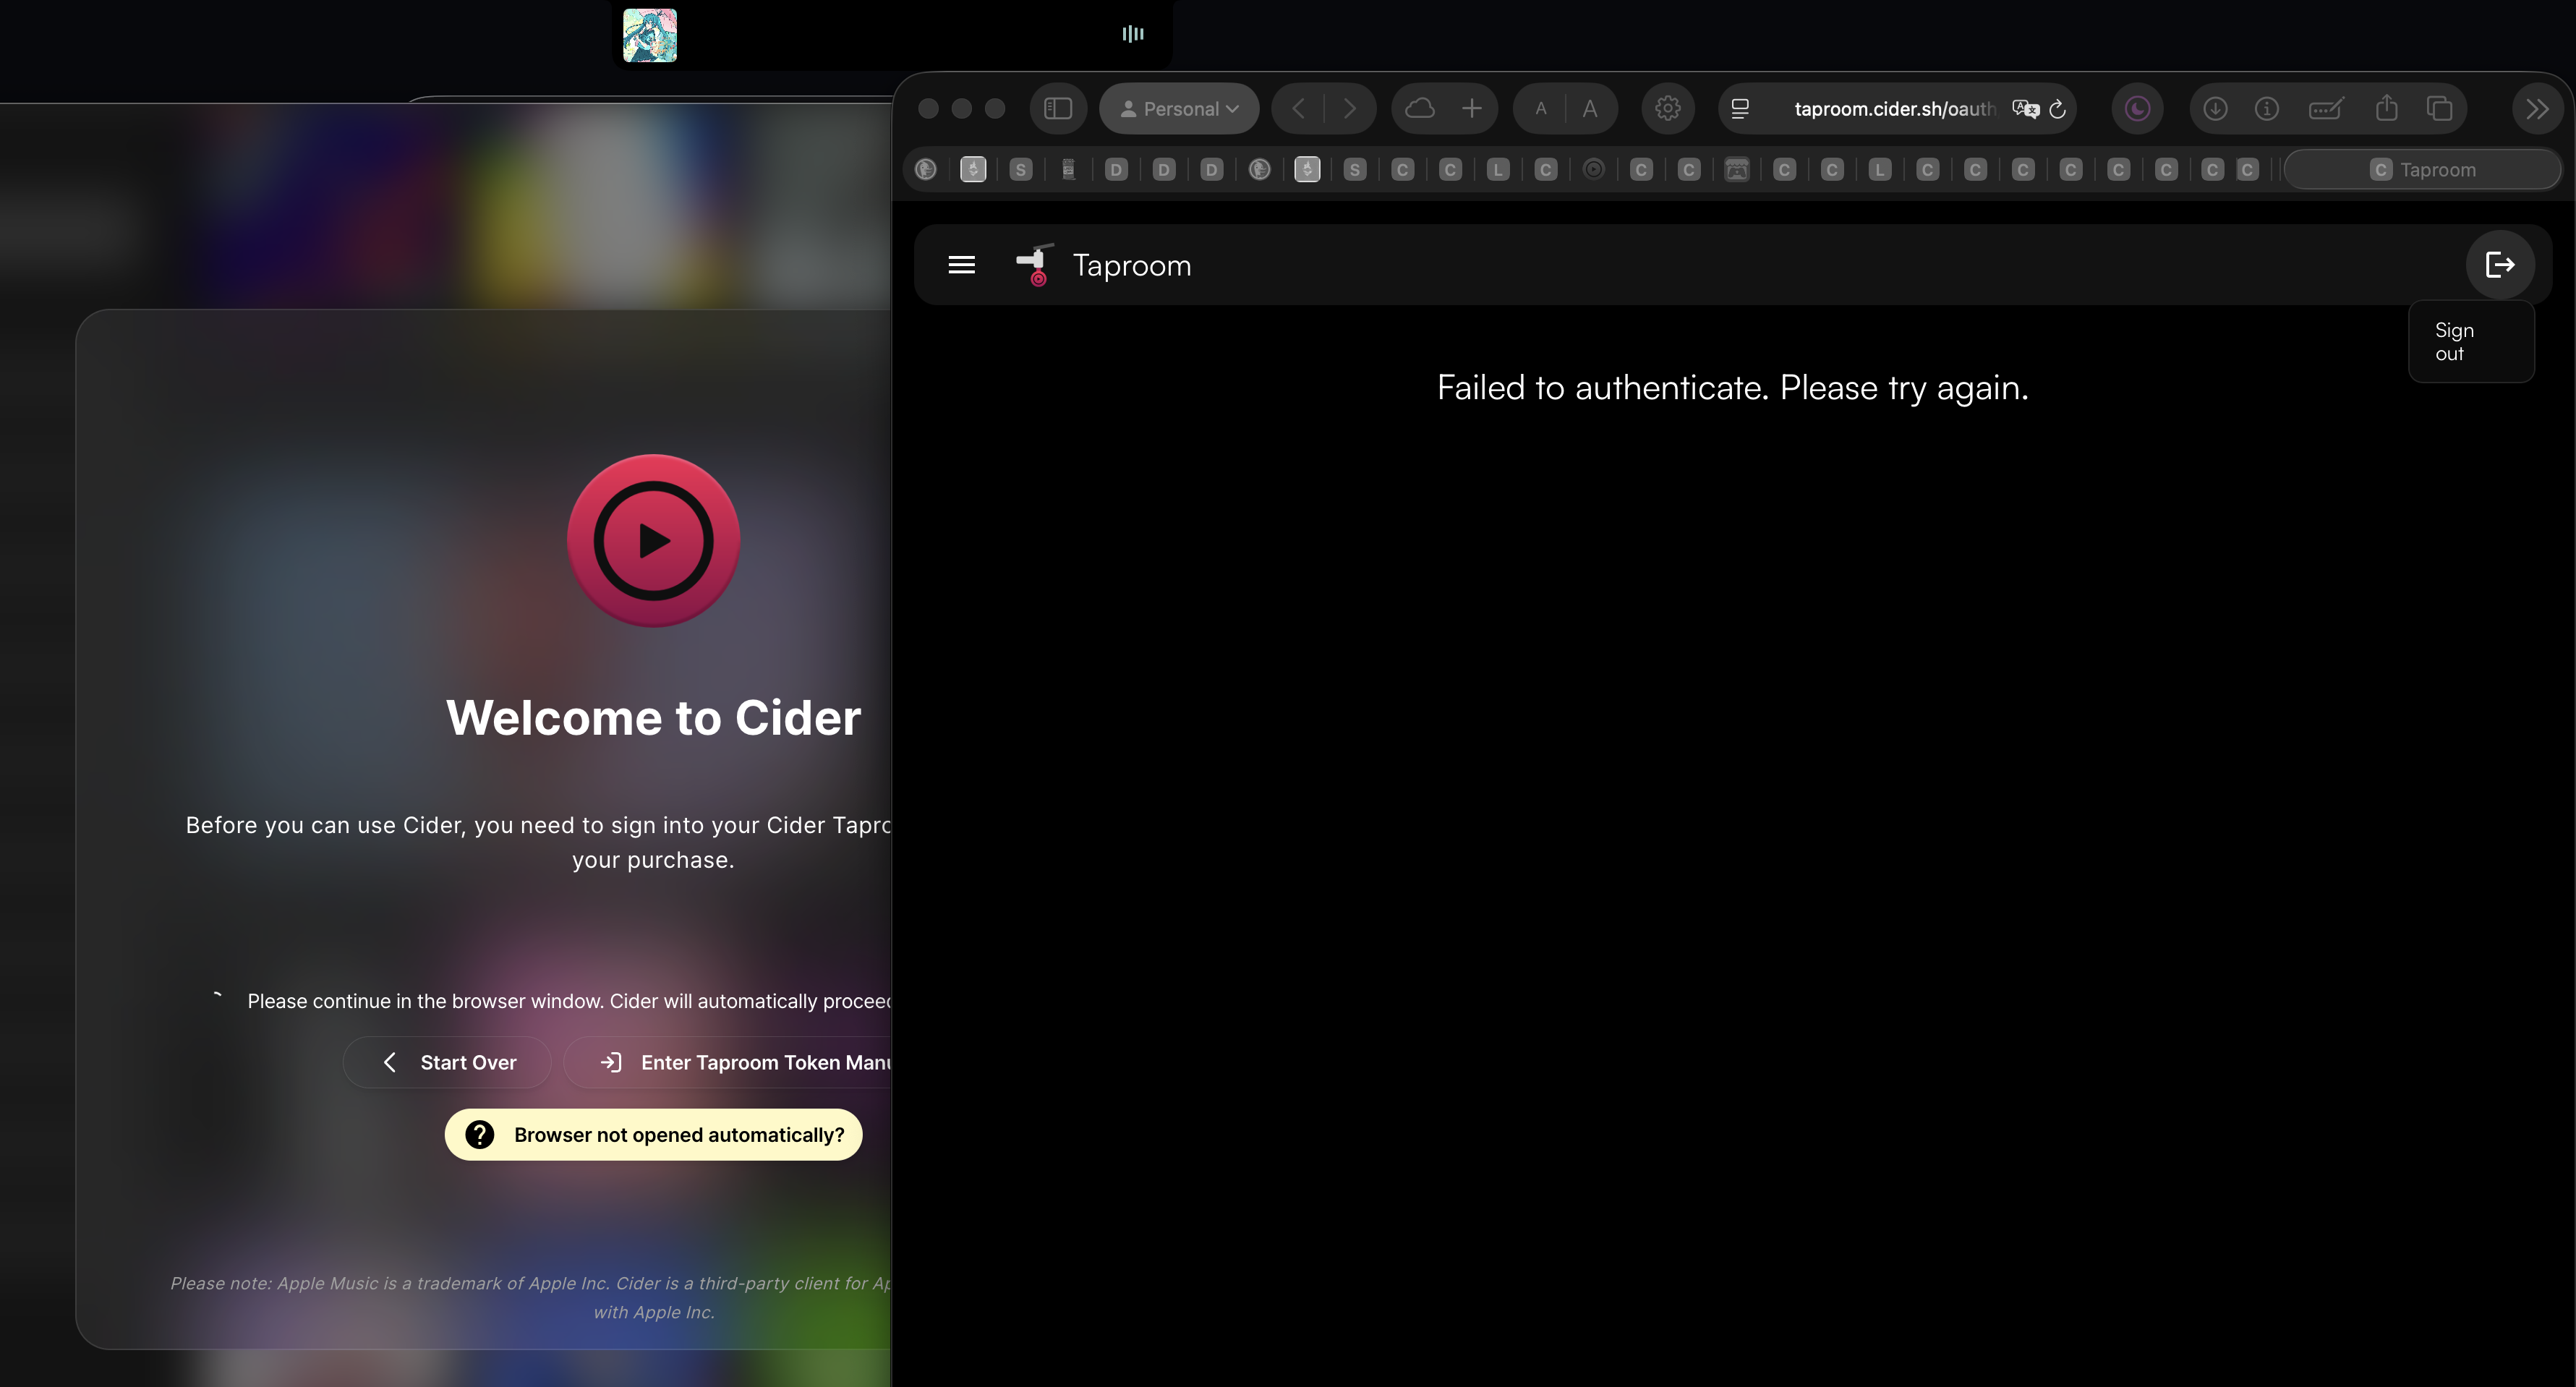Click the taproom.cider.sh address field

click(x=1894, y=109)
